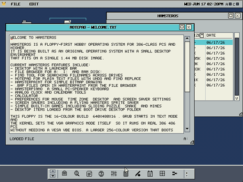The width and height of the screenshot is (243, 182).
Task: Open the EDIT menu
Action: (x=34, y=4)
